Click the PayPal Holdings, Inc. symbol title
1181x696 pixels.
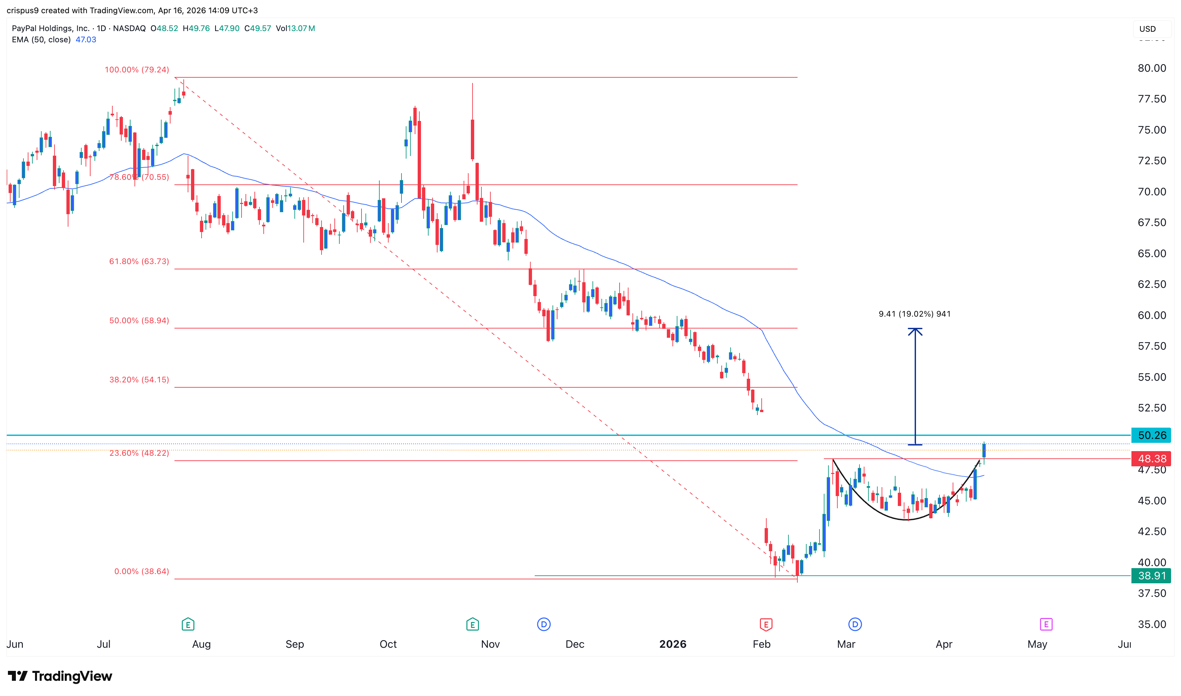[x=50, y=28]
